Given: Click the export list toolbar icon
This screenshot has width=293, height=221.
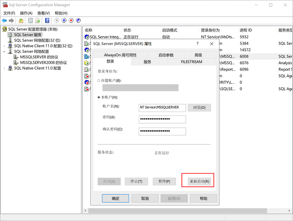Looking at the screenshot, I should tap(38, 20).
